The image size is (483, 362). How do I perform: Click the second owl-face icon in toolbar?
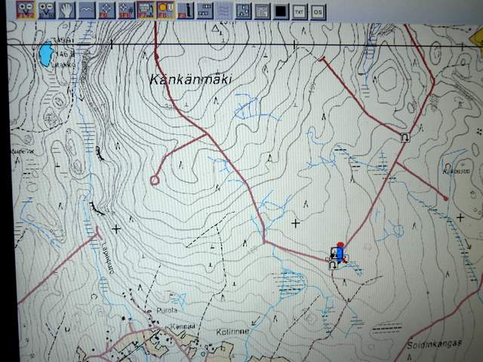coord(47,10)
